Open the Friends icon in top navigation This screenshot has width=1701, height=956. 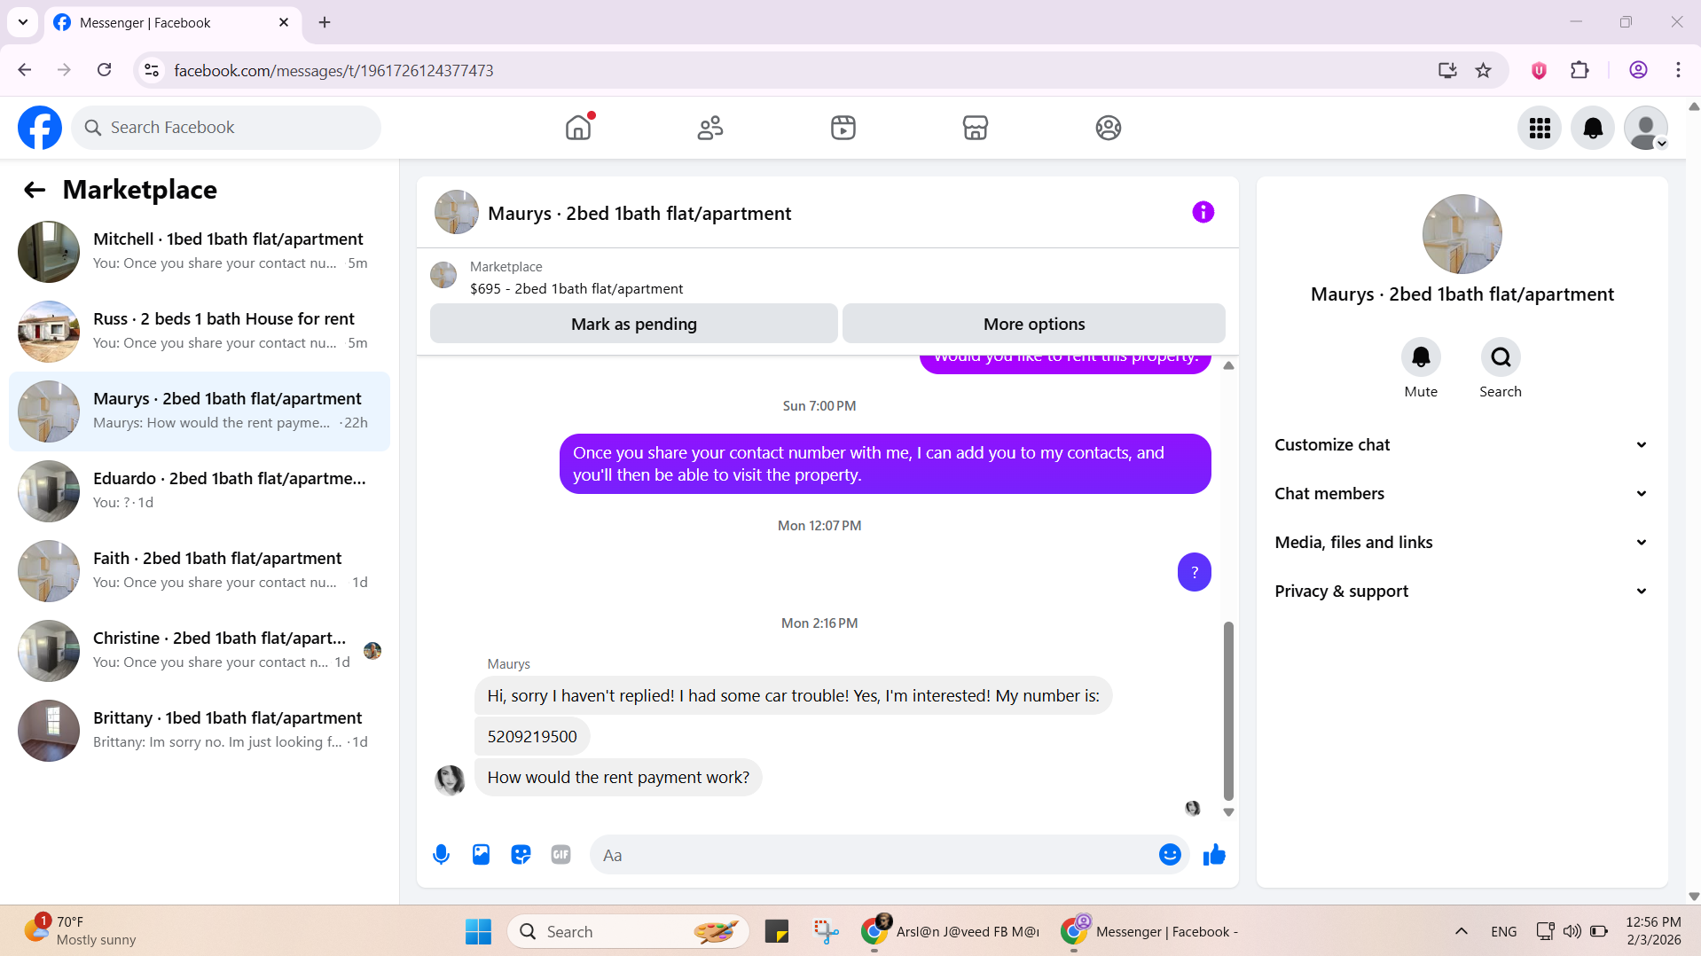coord(710,128)
